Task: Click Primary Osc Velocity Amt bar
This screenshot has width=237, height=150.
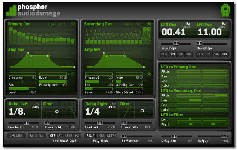Action: (x=53, y=82)
